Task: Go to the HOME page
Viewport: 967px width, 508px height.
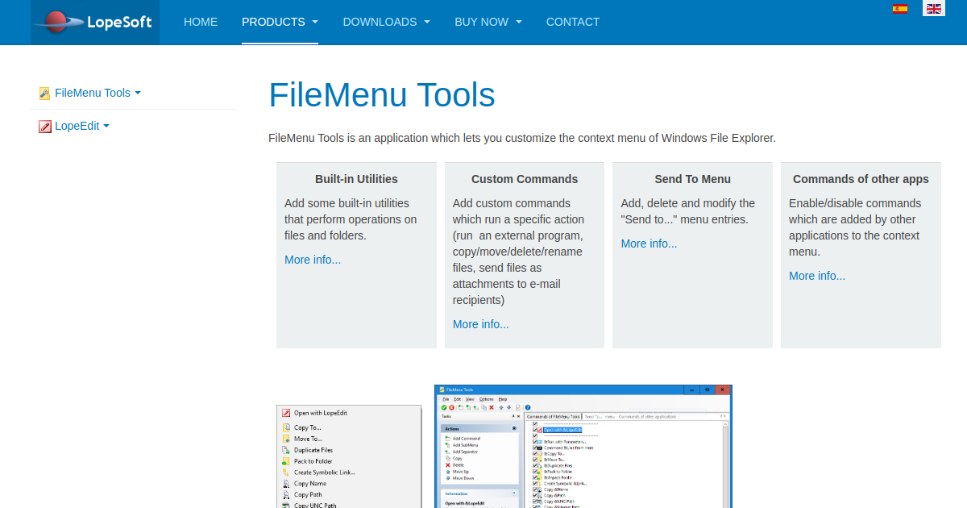Action: (201, 22)
